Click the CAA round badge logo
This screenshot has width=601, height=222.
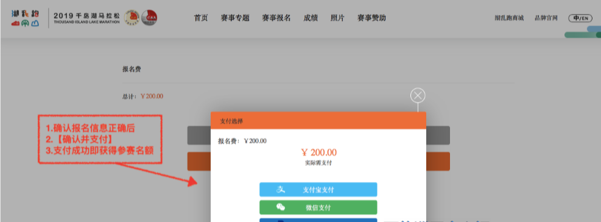click(x=149, y=18)
